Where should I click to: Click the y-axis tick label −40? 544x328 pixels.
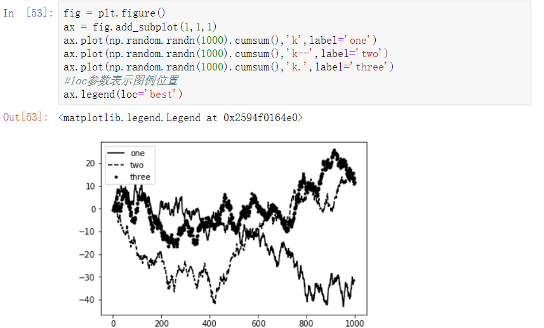point(87,299)
